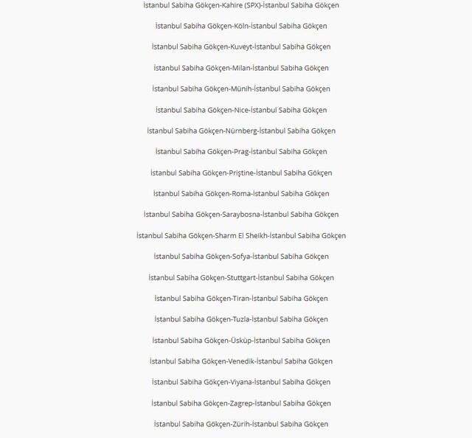Screen dimensions: 472x438
Task: Open the Zürih route entry
Action: pyautogui.click(x=241, y=424)
